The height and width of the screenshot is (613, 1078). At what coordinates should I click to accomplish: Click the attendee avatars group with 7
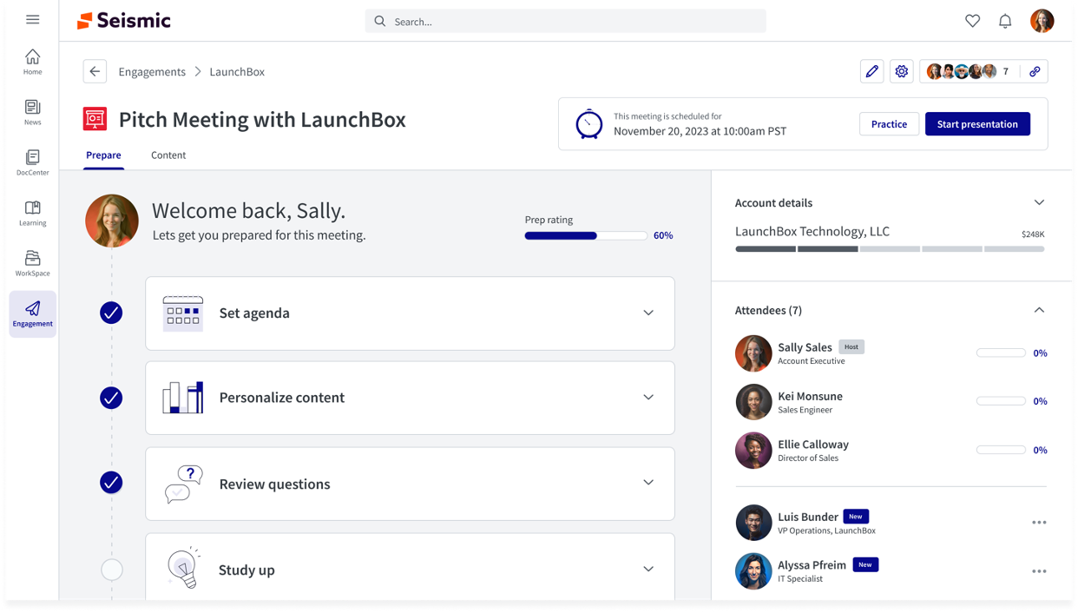(x=970, y=71)
